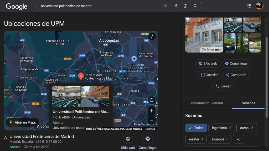Viewport: 269px width, 151px height.
Task: Open the Google account profile picture
Action: pos(260,6)
